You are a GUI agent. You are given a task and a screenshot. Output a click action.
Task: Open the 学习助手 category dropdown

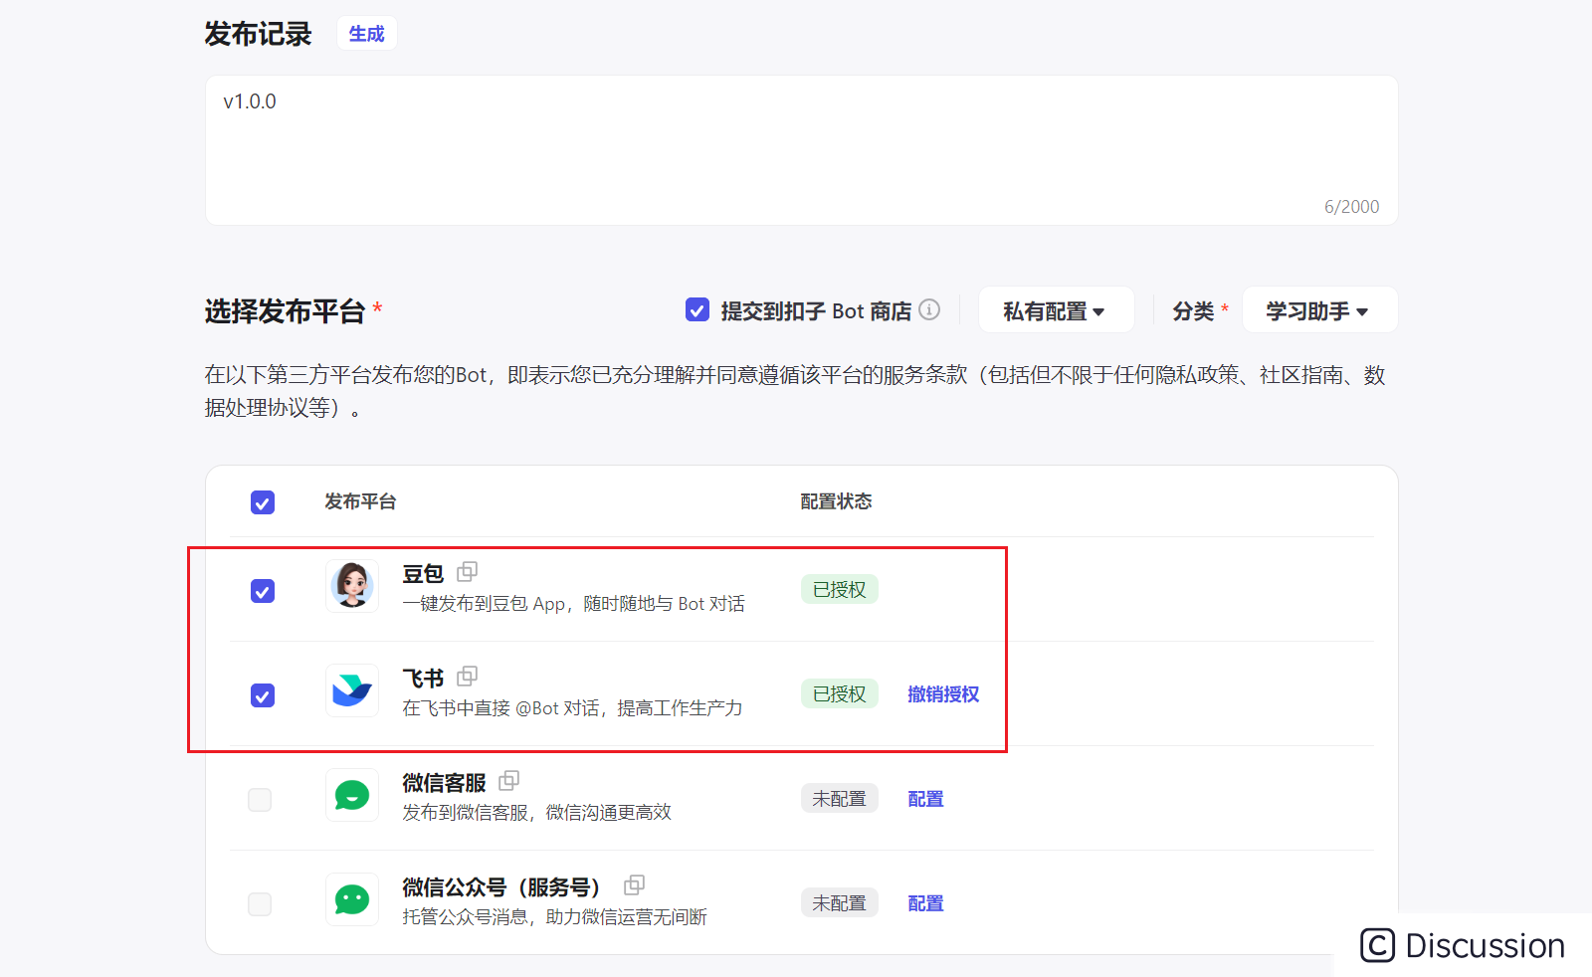coord(1319,310)
